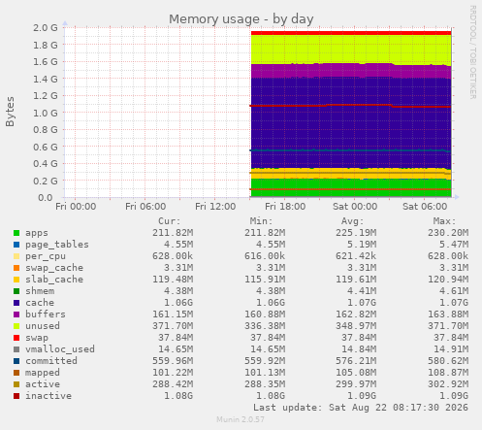Click the 'vmalloc_used' legend label
This screenshot has width=482, height=430.
(60, 349)
